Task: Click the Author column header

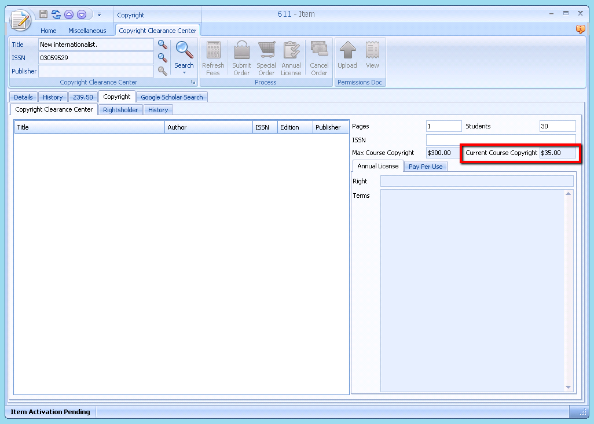Action: click(208, 127)
